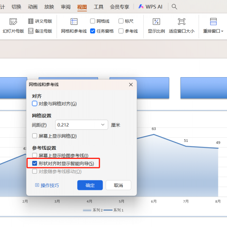Uncheck 形状对齐时显示智能向导 checkbox
This screenshot has height=227, width=227.
tap(35, 163)
